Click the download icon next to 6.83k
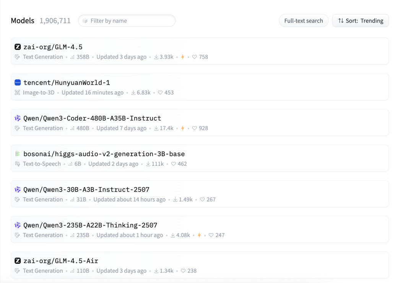Viewport: 413px width, 283px height. 133,93
